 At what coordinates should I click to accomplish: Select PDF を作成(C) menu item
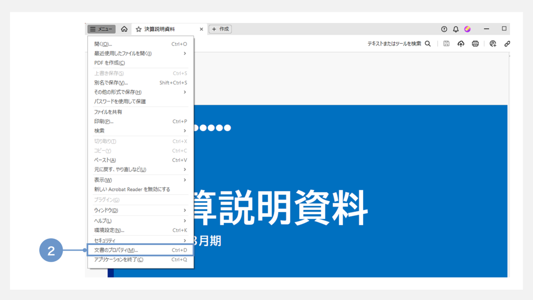coord(141,63)
